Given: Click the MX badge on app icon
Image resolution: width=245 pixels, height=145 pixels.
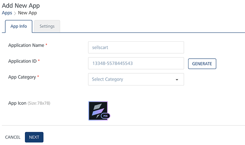Looking at the screenshot, I should click(x=106, y=116).
